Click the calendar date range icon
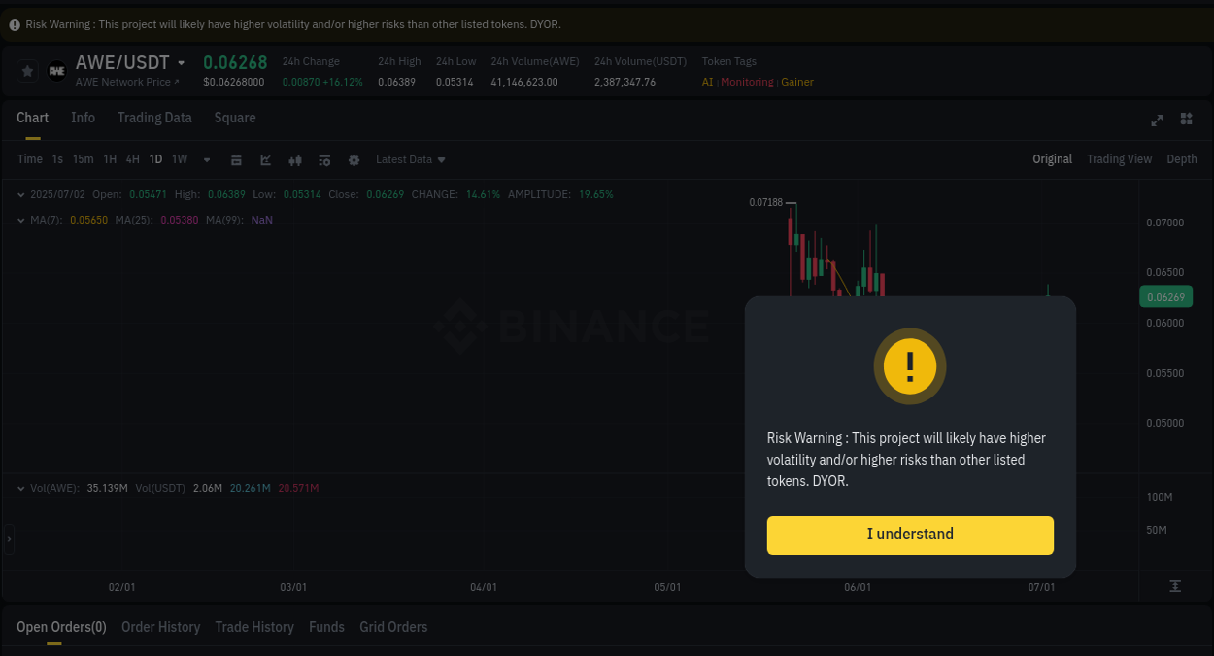 pyautogui.click(x=236, y=159)
